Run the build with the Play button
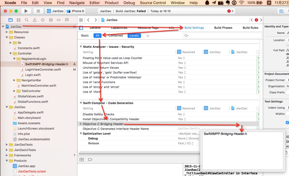Image resolution: width=289 pixels, height=176 pixels. point(26,11)
